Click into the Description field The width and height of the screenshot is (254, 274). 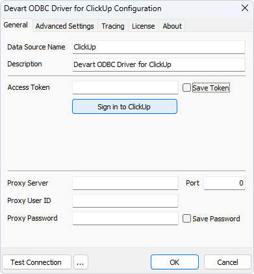point(159,64)
